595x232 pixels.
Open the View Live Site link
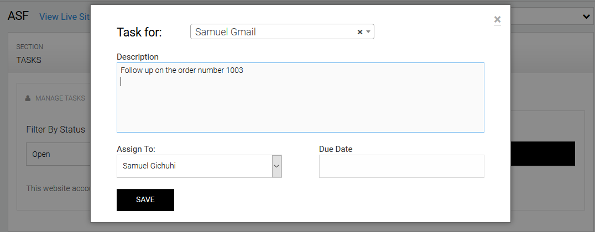pos(64,17)
